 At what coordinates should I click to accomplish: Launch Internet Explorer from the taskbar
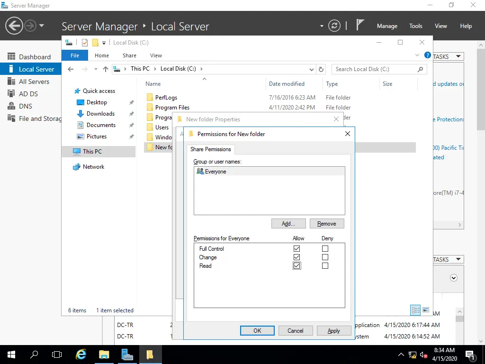[x=81, y=355]
